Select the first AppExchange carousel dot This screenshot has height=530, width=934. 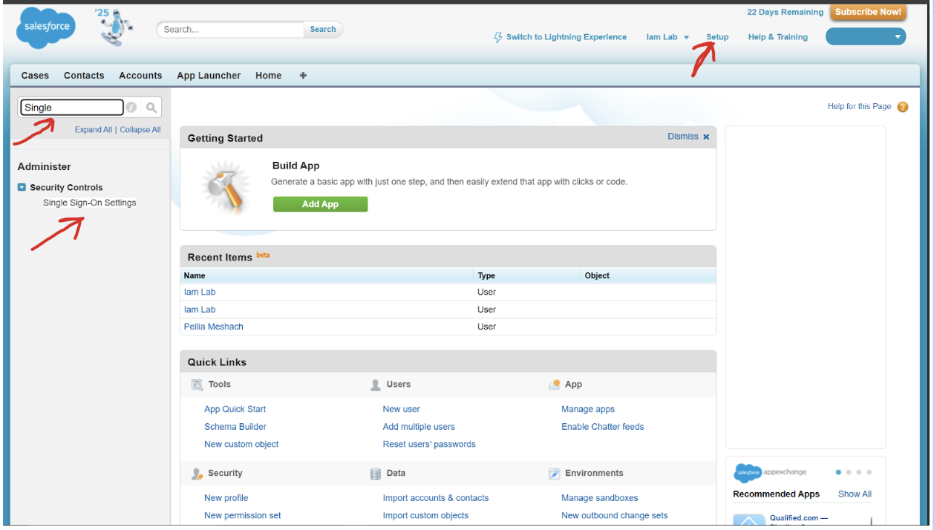point(838,472)
